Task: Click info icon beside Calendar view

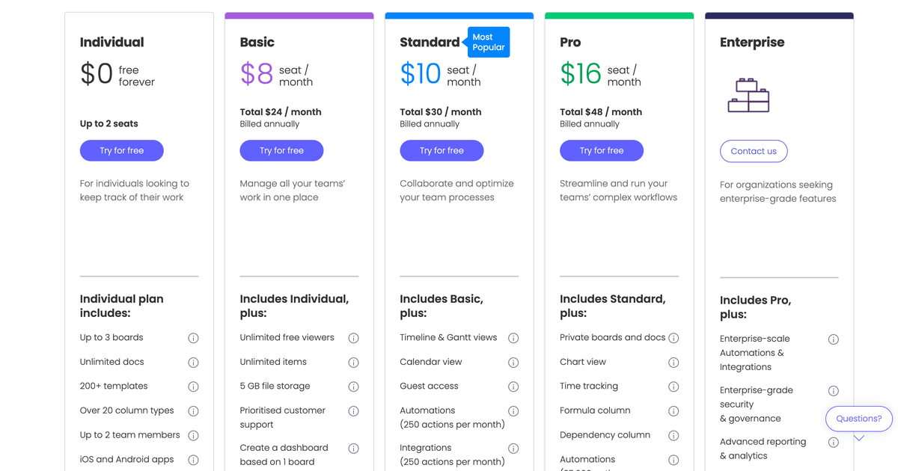Action: (x=513, y=363)
